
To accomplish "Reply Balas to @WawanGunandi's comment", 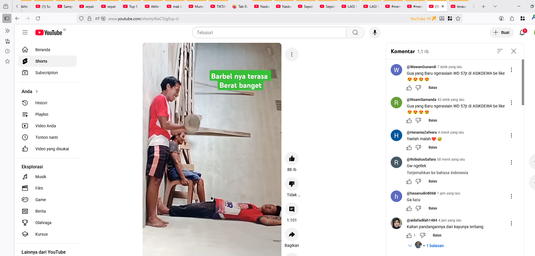I will (x=433, y=88).
